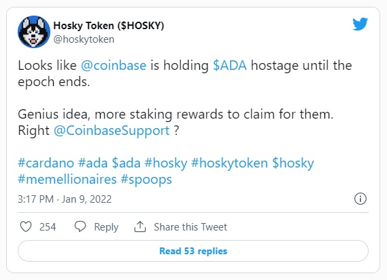Click the Hosky Token ($HOSKY) display name
This screenshot has width=387, height=280.
109,26
